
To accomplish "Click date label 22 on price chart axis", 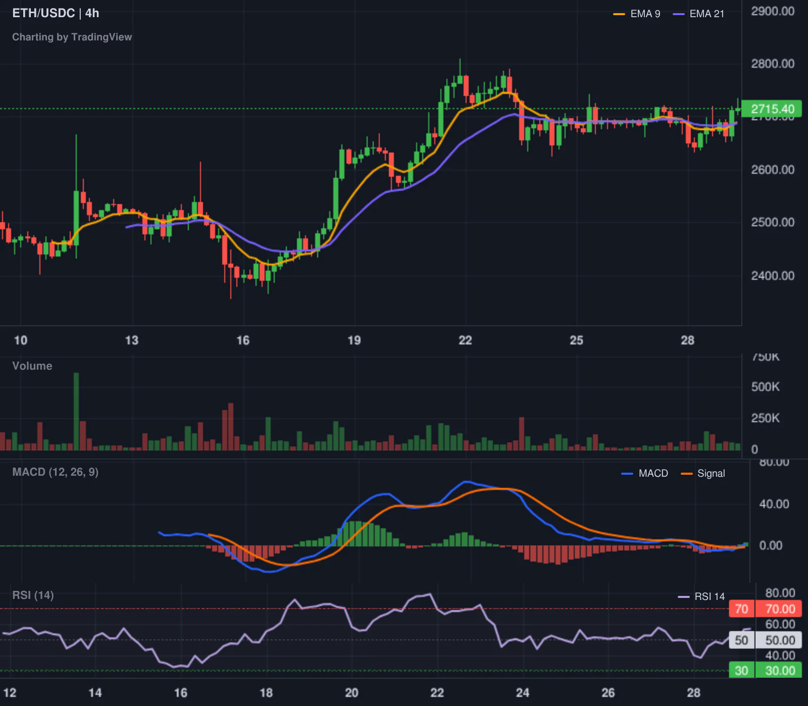I will coord(466,340).
